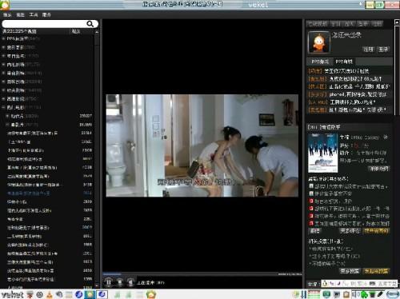
Task: Open the 工具 menu in the menu bar
Action: pyautogui.click(x=34, y=15)
